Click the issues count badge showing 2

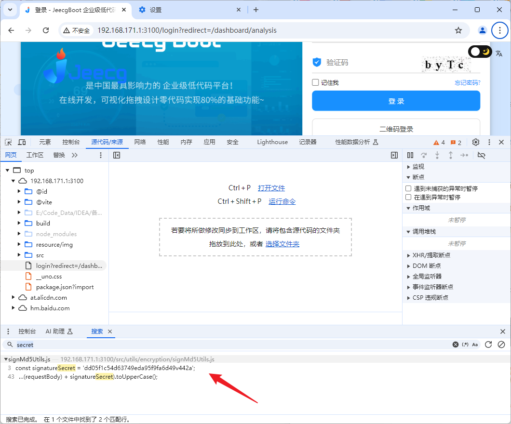coord(456,143)
